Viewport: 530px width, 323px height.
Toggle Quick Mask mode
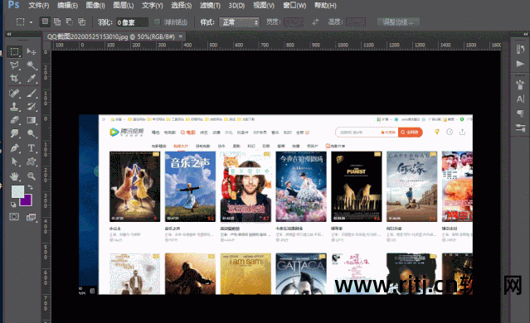point(14,217)
